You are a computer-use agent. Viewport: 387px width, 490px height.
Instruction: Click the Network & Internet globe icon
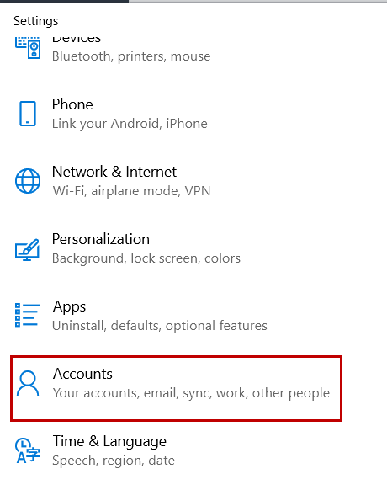(28, 181)
